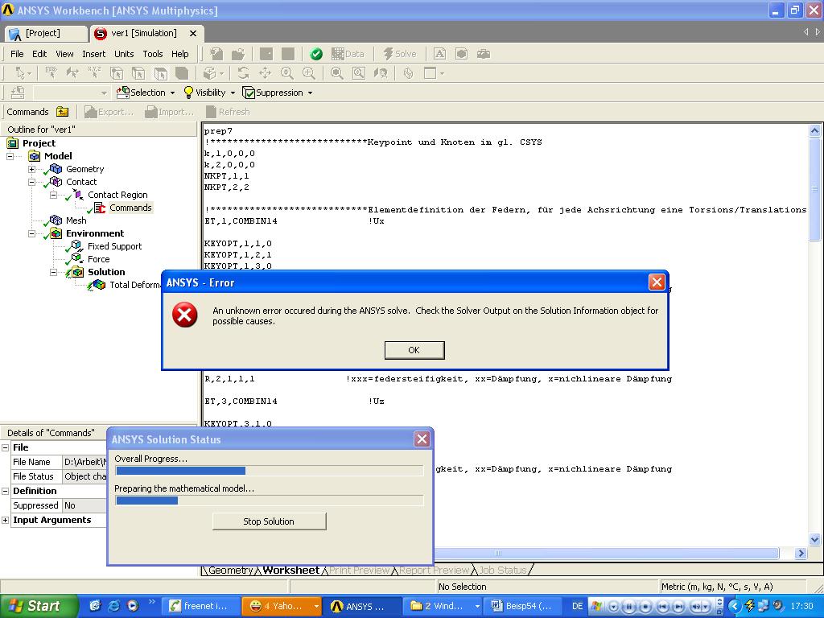This screenshot has height=618, width=824.
Task: Expand the Geometry tree node
Action: [31, 169]
